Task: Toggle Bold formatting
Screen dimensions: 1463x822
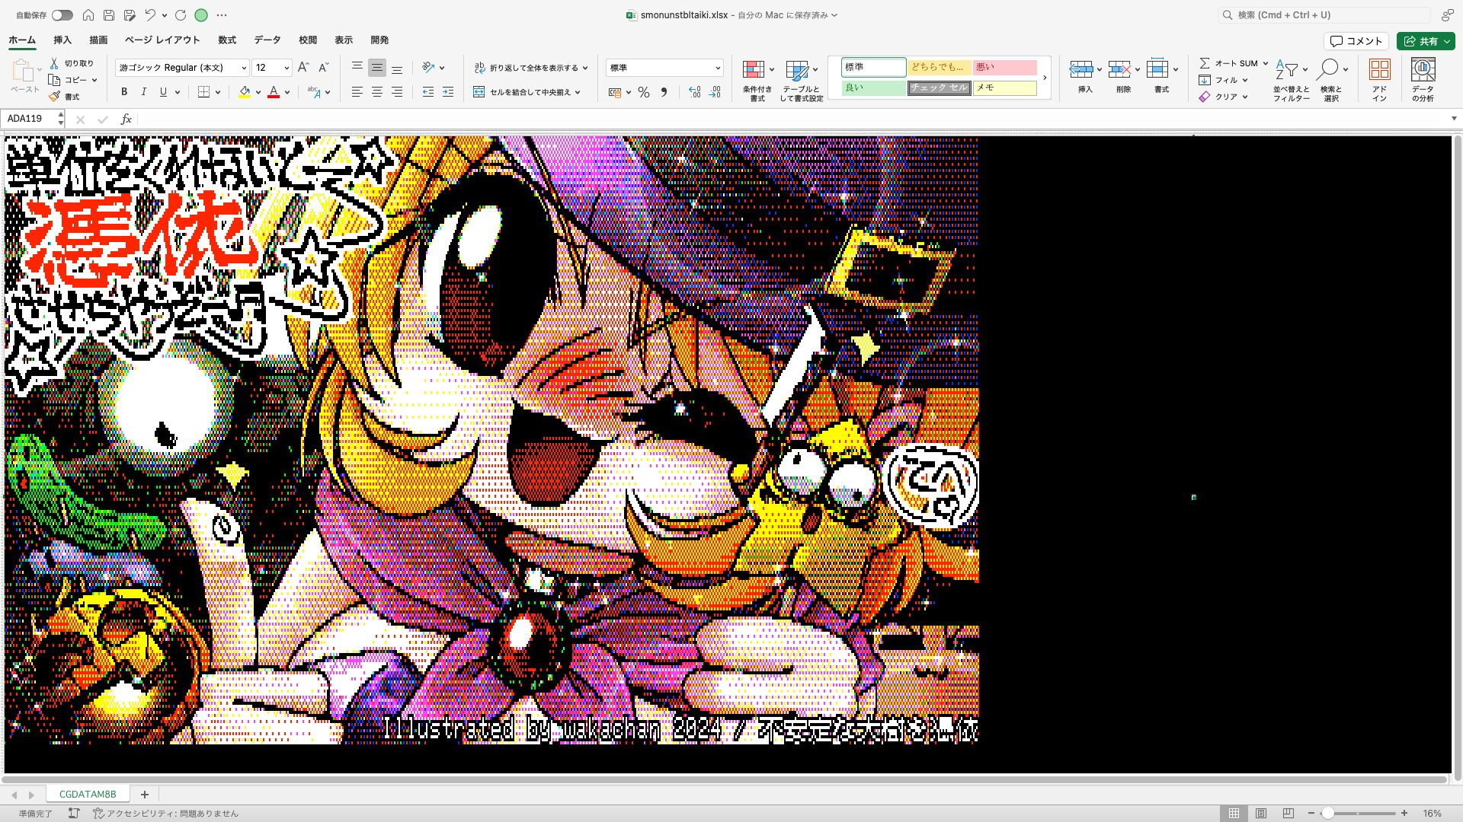Action: pyautogui.click(x=124, y=92)
